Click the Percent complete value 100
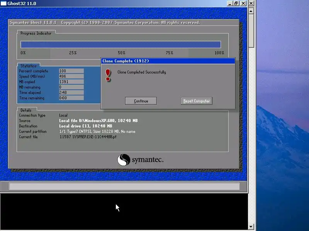This screenshot has height=231, width=309. pyautogui.click(x=71, y=71)
